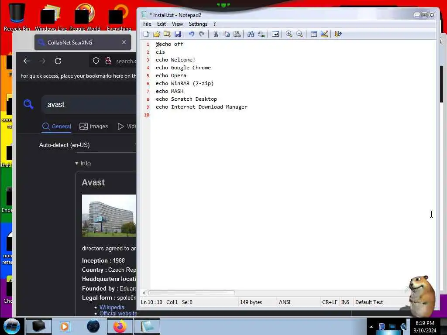
Task: Open the Windows Start menu
Action: [x=12, y=326]
